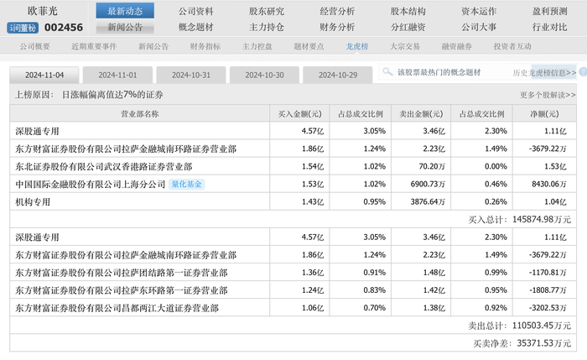The height and width of the screenshot is (360, 587).
Task: Open the 新闻公告 main nav tab
Action: click(125, 27)
